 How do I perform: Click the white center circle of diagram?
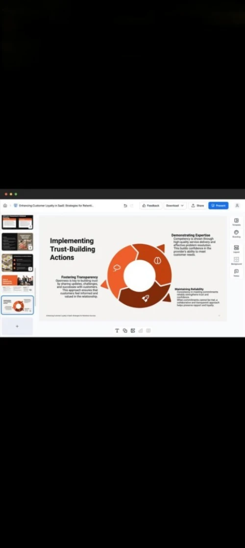(140, 276)
